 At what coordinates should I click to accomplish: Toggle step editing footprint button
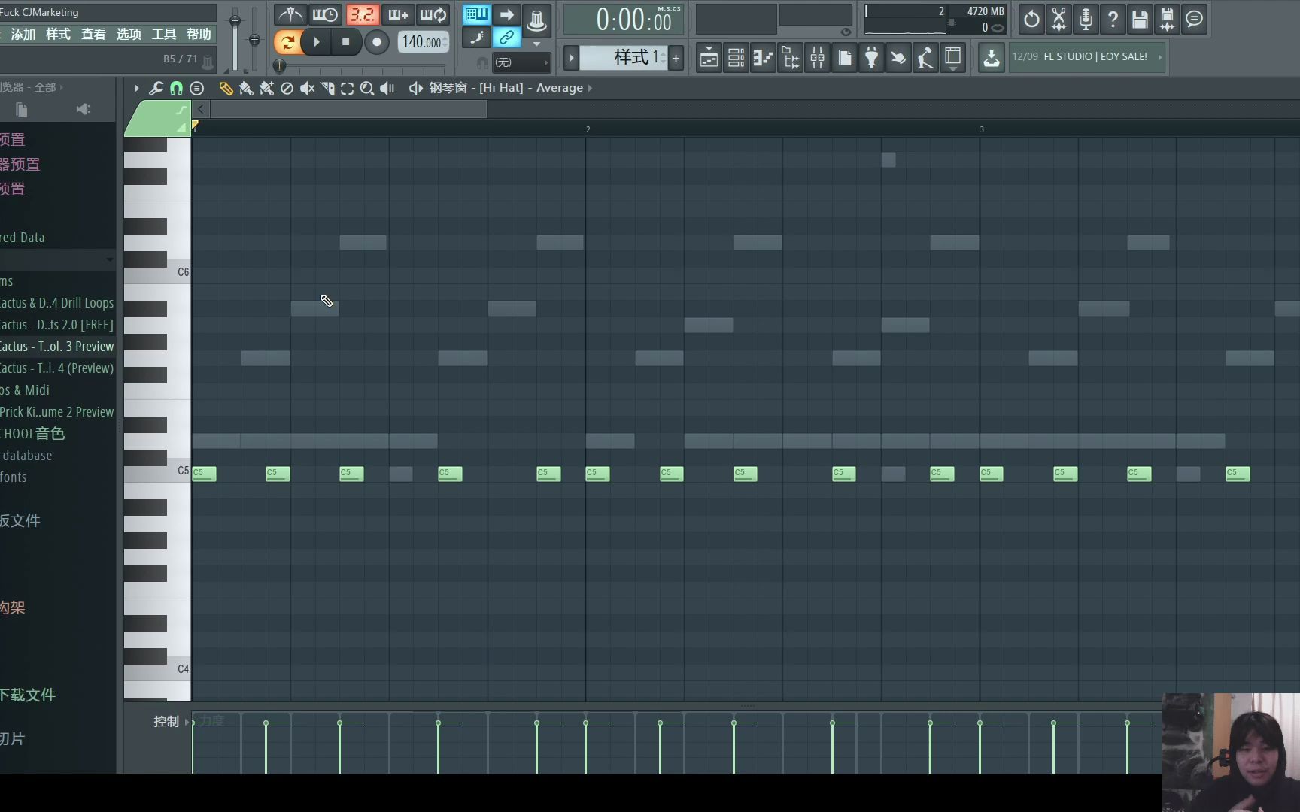point(476,37)
